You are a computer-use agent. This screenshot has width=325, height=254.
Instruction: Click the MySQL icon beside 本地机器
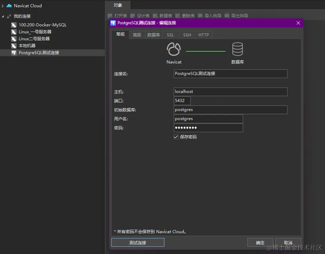[x=14, y=45]
